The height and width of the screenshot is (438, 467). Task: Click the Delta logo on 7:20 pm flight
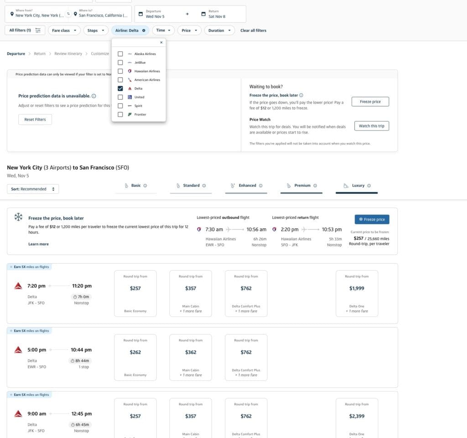18,286
